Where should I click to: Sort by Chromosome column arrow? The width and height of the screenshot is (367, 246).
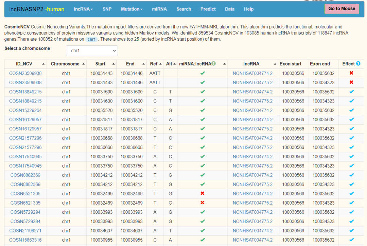[x=83, y=64]
